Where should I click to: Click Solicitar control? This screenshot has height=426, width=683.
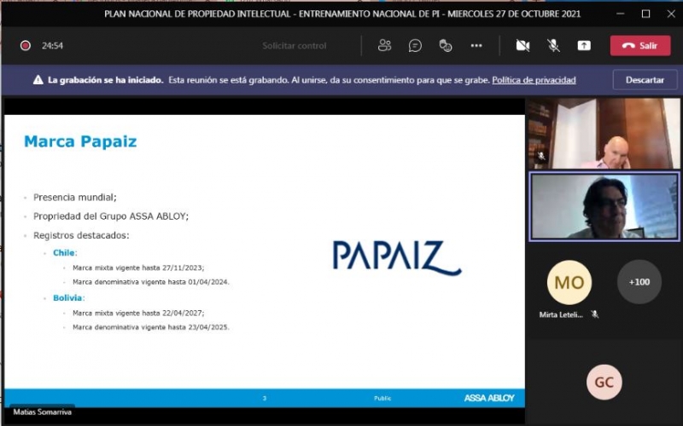pyautogui.click(x=294, y=46)
